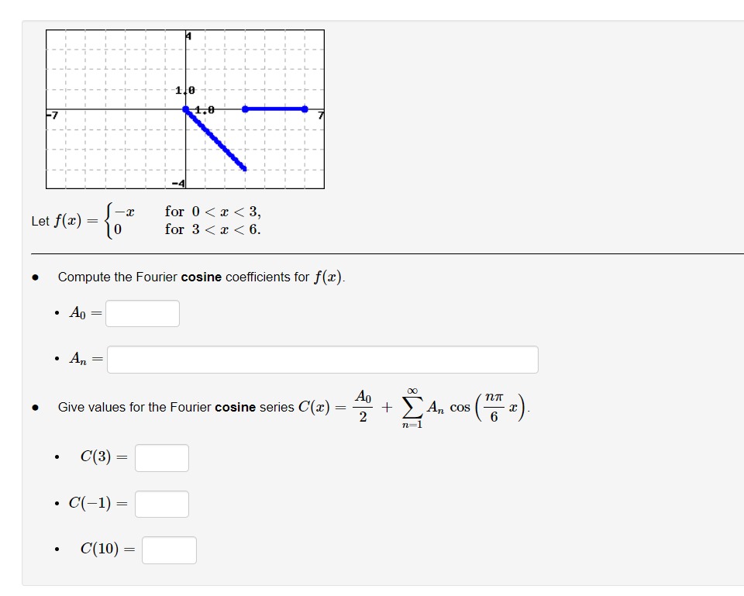Click the A0 label
The height and width of the screenshot is (596, 744).
(x=77, y=313)
